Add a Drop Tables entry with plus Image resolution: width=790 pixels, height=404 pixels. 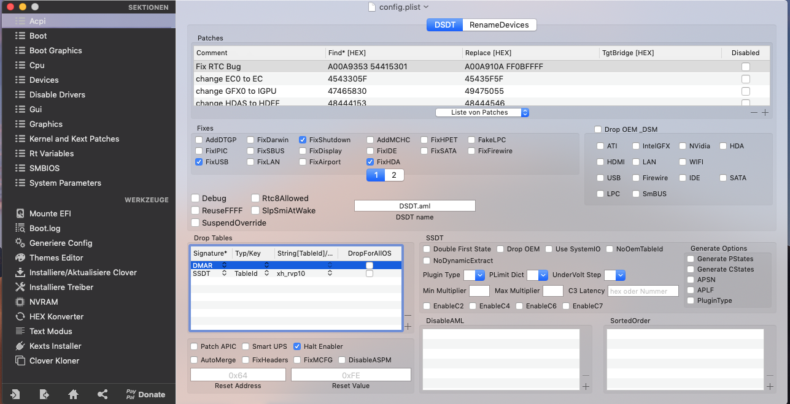point(408,326)
